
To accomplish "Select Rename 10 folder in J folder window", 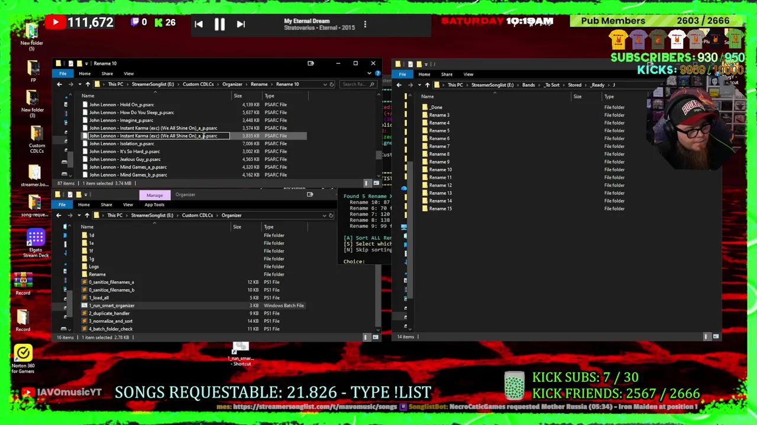I will pyautogui.click(x=441, y=170).
